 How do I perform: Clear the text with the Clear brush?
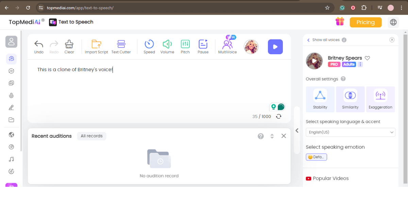69,44
